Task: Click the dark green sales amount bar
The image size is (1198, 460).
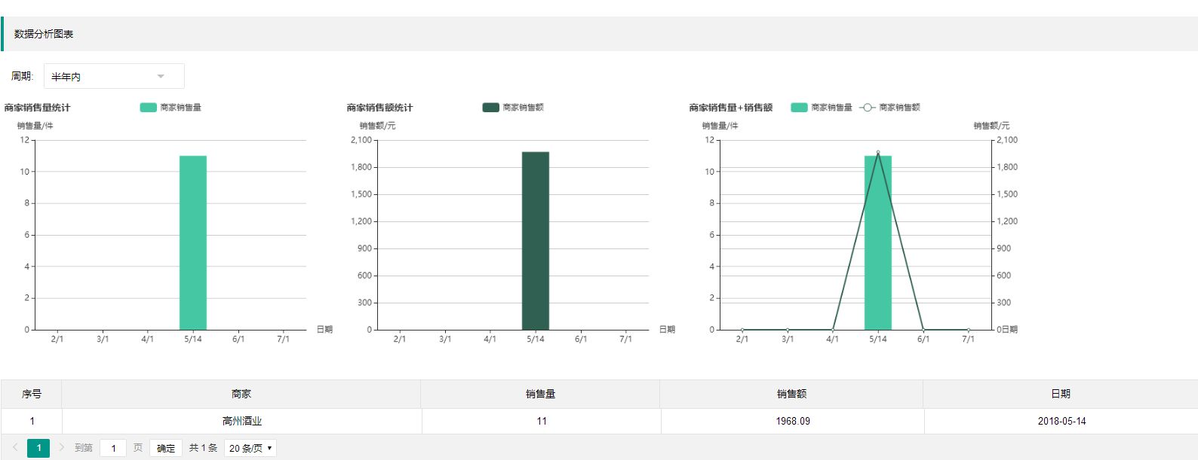Action: [536, 241]
